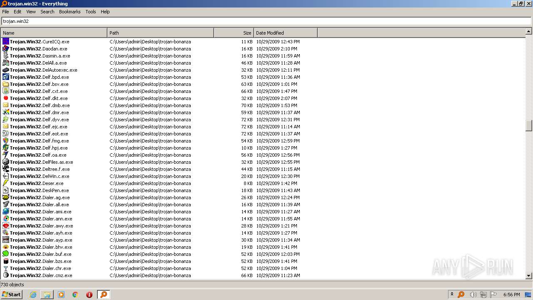Select Trojan.Win32.Dialer.ayp.exe file name
The height and width of the screenshot is (300, 533).
coord(41,240)
